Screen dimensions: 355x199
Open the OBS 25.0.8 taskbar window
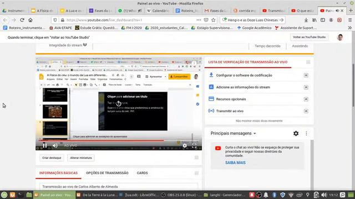click(181, 195)
